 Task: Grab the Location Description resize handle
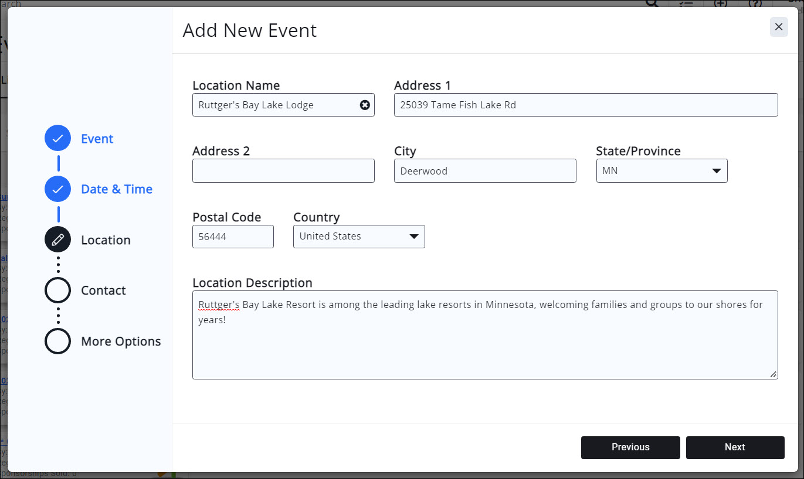(x=773, y=374)
